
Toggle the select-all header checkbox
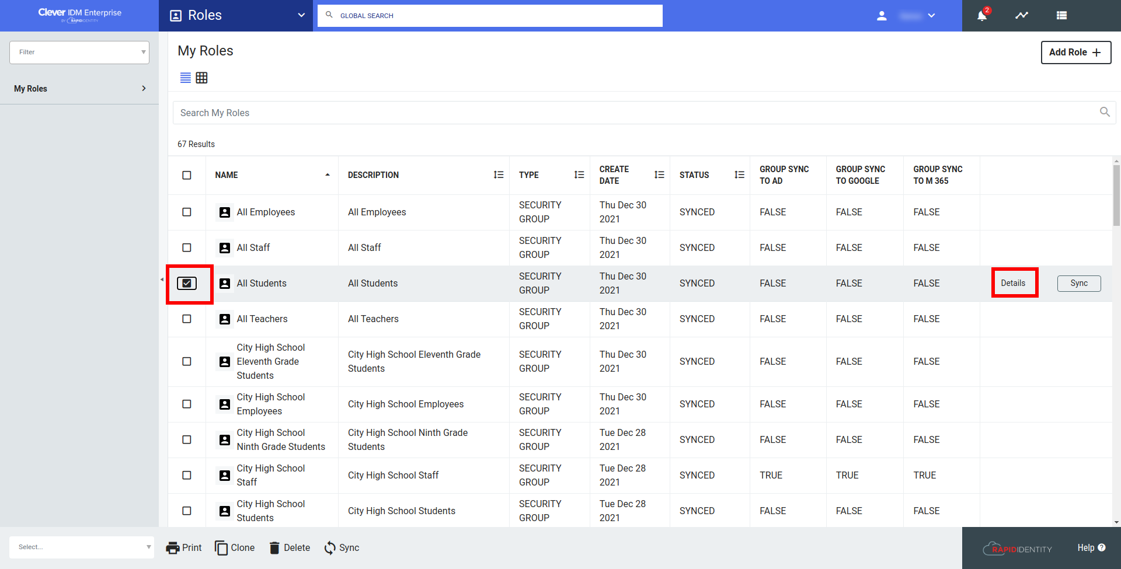(187, 175)
